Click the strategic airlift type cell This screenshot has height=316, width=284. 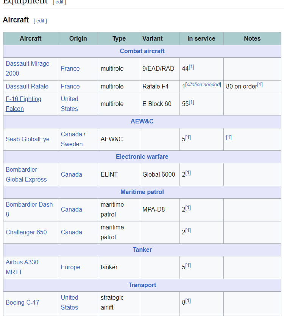click(x=119, y=303)
